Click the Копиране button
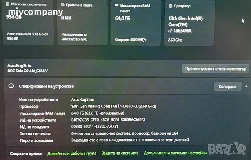 [x=227, y=87]
